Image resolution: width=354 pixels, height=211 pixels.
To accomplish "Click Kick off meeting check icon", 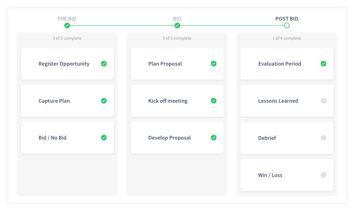I will [x=214, y=101].
